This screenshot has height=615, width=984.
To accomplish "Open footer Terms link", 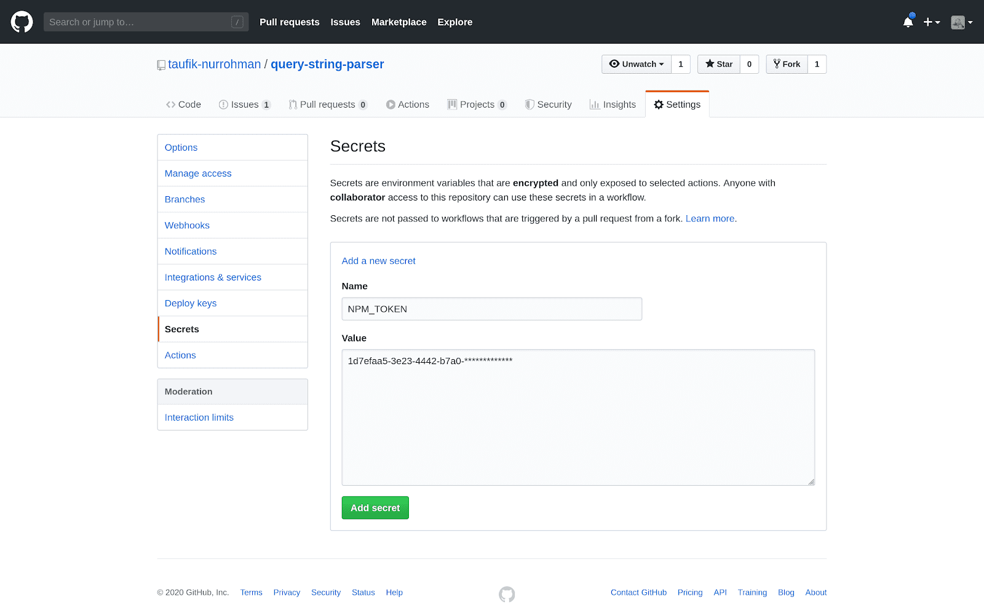I will (252, 593).
